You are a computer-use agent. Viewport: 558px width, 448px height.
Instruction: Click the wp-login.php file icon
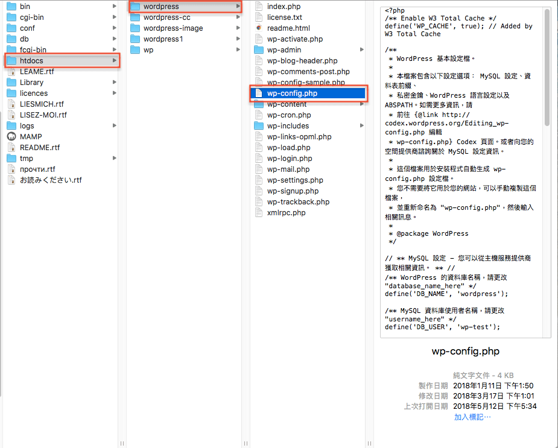pos(259,159)
